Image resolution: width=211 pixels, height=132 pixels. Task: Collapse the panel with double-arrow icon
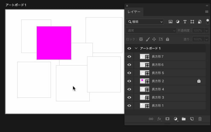pos(207,5)
